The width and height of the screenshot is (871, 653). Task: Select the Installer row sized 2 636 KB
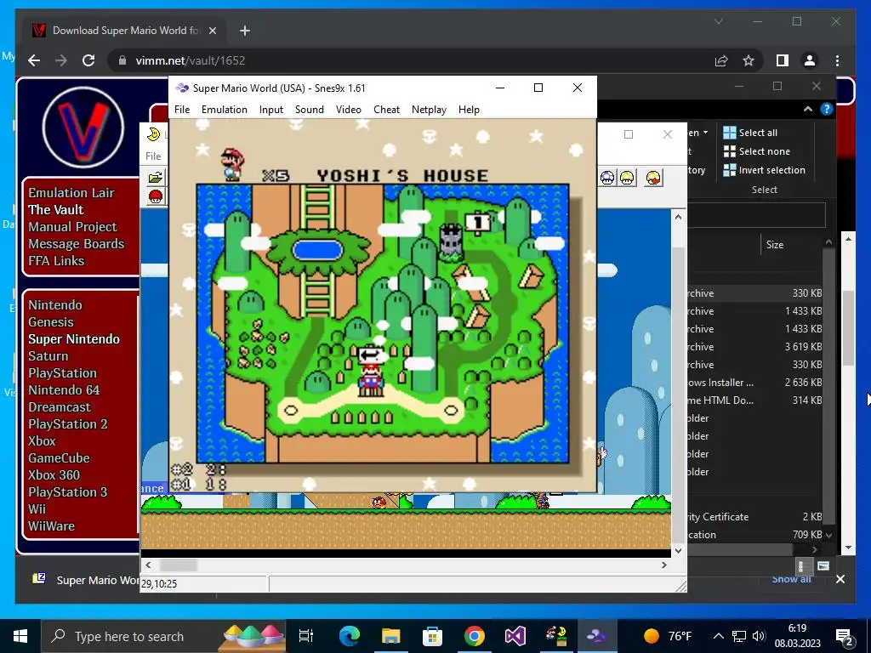tap(755, 382)
